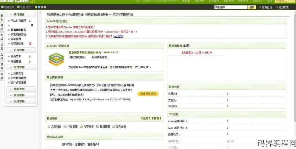Viewport: 296px width, 149px height.
Task: Expand the 频道模型 sidebar section
Action: 21,89
